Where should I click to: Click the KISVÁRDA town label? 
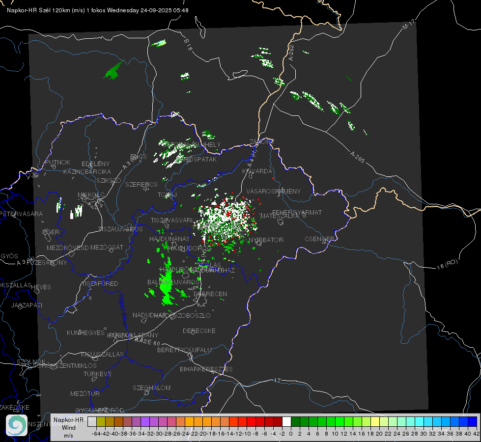[x=257, y=171]
